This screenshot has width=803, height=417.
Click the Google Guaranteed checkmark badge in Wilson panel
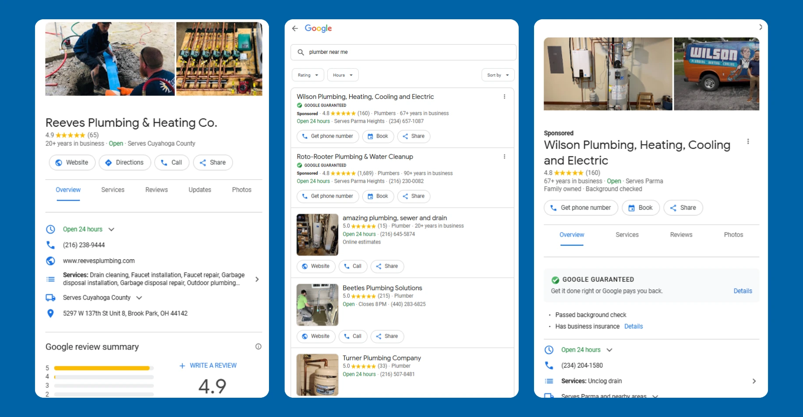point(555,280)
